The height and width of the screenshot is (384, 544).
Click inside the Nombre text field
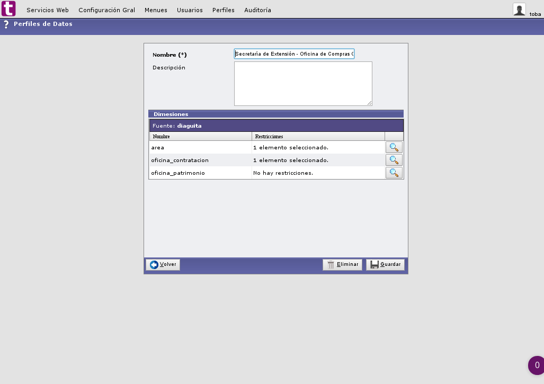pos(295,53)
